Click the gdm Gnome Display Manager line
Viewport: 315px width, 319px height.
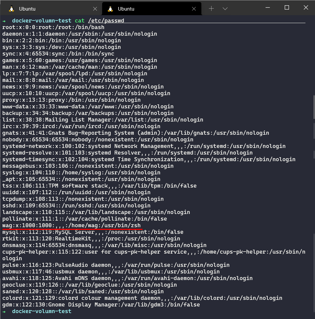[101, 304]
